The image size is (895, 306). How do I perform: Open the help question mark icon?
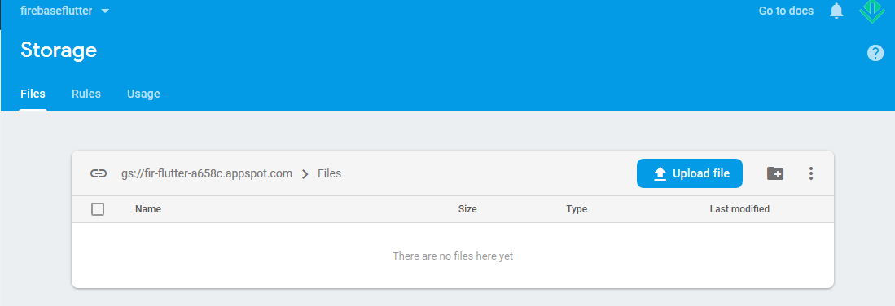coord(875,53)
